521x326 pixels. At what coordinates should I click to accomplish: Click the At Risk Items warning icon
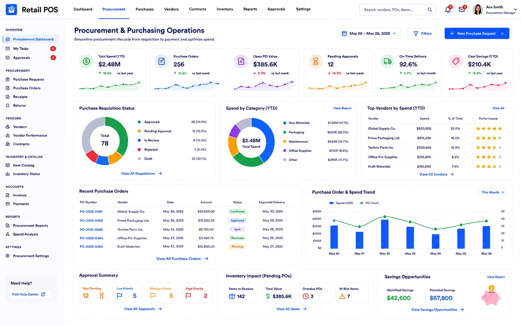click(x=342, y=296)
